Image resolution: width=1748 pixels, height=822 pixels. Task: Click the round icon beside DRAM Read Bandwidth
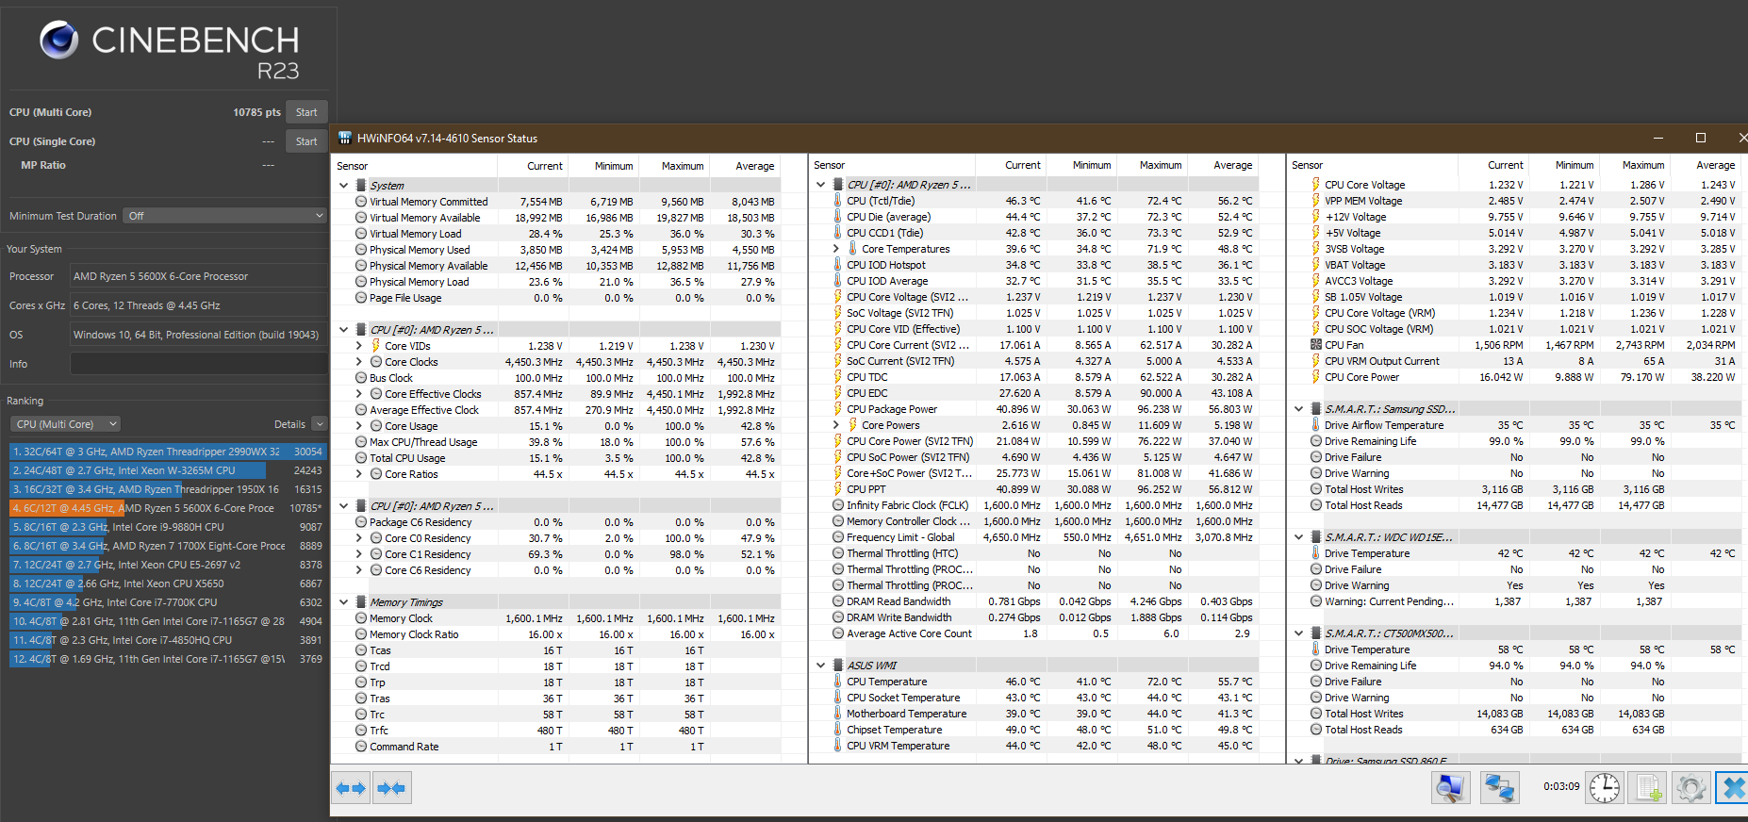[x=838, y=601]
